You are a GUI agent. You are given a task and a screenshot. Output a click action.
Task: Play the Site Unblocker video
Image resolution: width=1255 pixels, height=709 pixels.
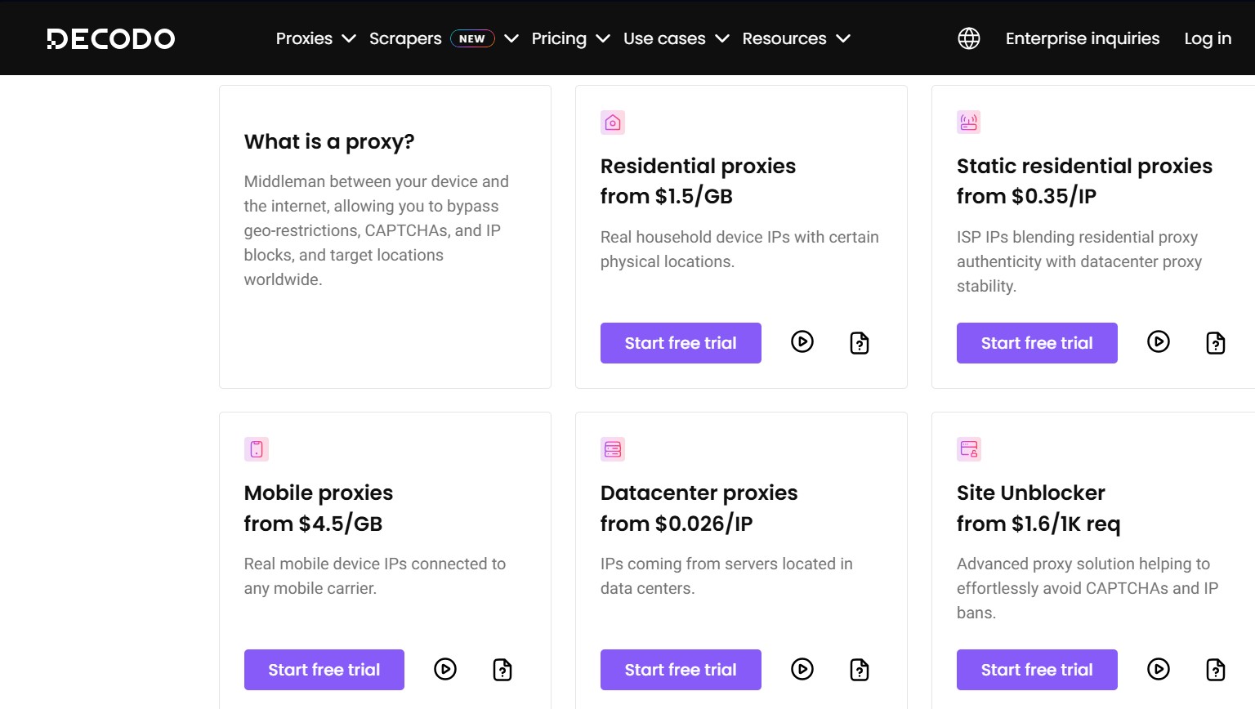tap(1159, 670)
